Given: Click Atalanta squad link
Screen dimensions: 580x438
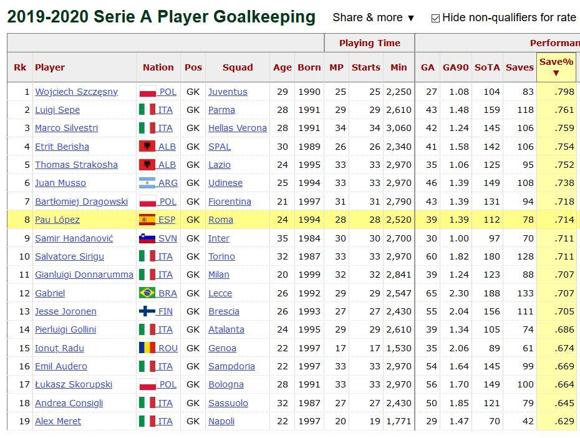Looking at the screenshot, I should tap(226, 329).
